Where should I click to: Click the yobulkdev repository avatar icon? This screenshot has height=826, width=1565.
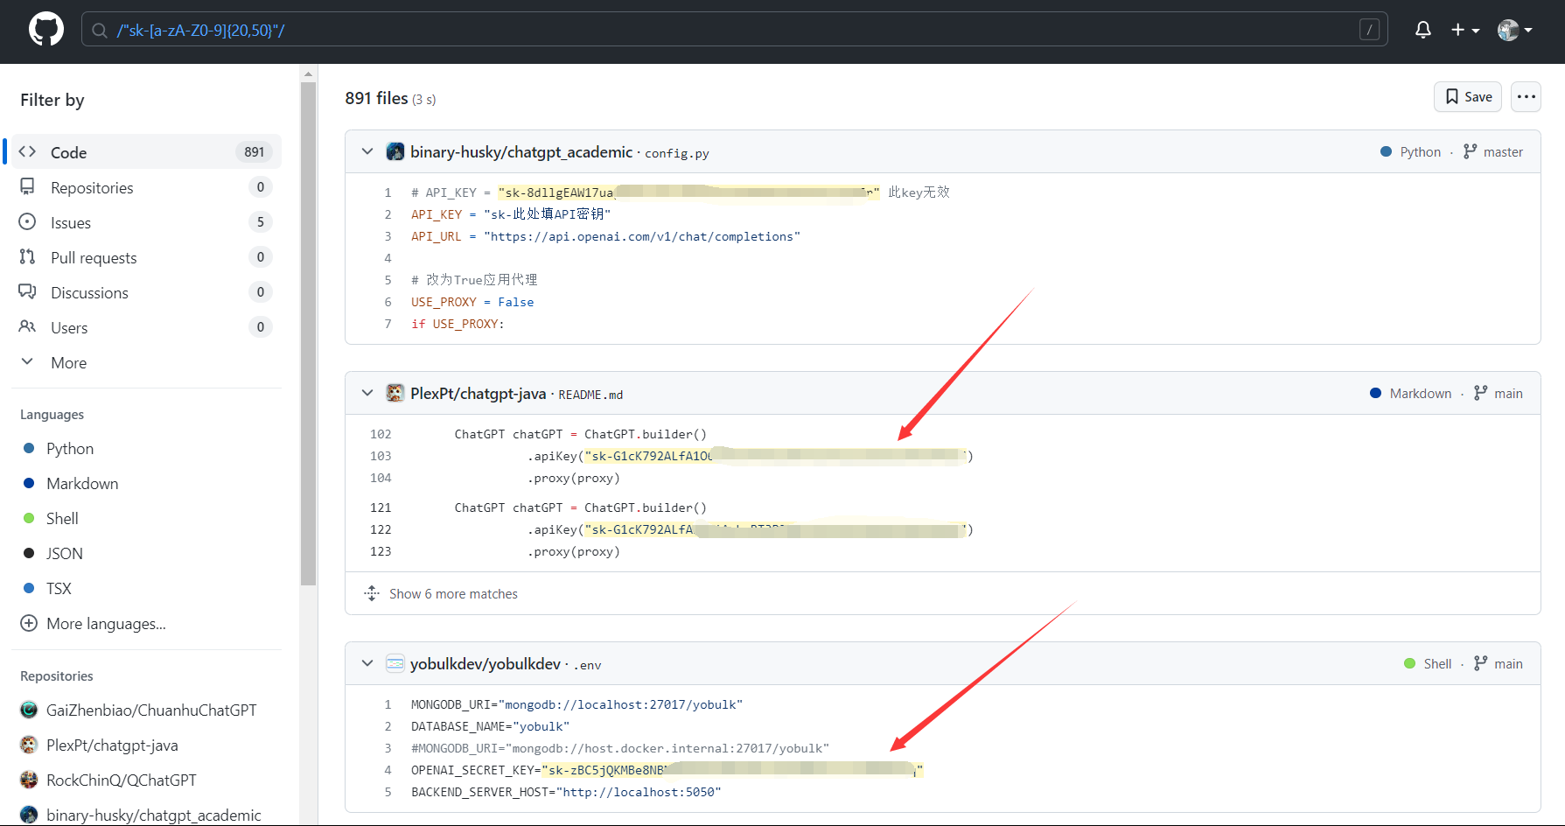(395, 663)
